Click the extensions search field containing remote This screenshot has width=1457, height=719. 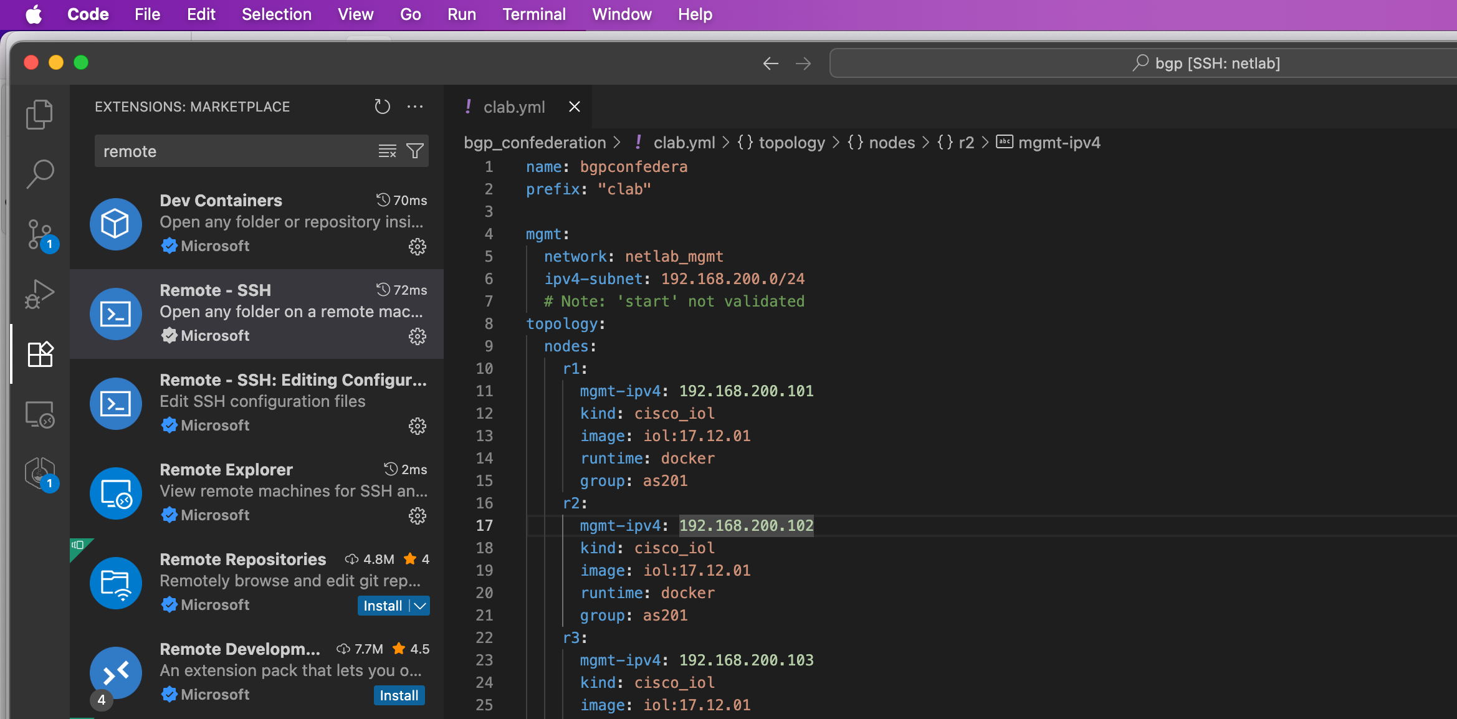[x=237, y=151]
